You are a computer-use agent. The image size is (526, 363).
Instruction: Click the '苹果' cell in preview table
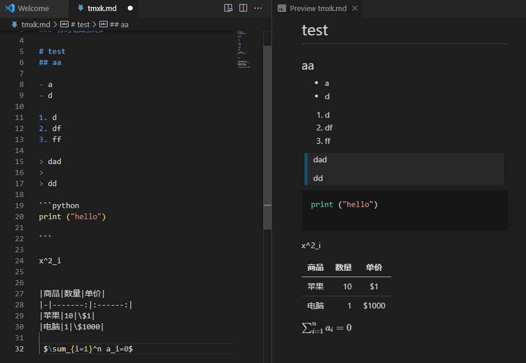coord(316,286)
